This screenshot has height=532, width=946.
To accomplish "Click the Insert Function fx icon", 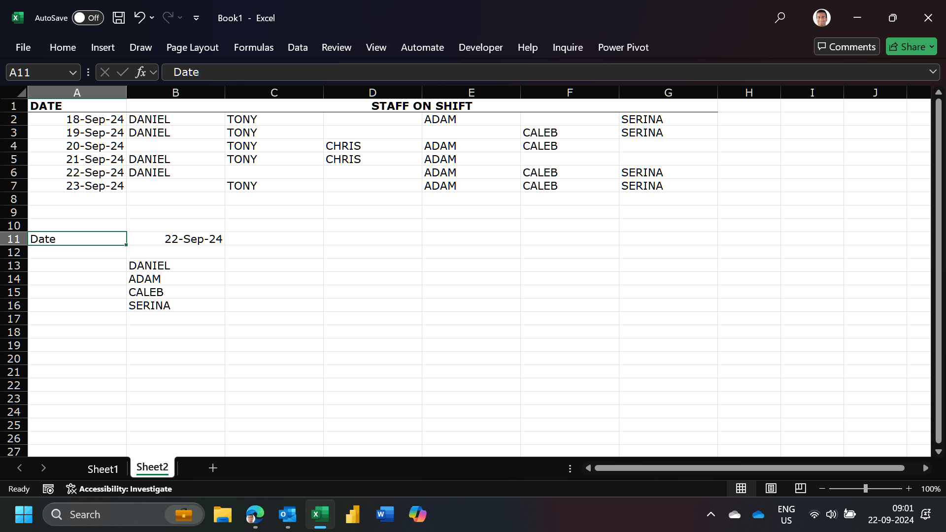I will 140,72.
